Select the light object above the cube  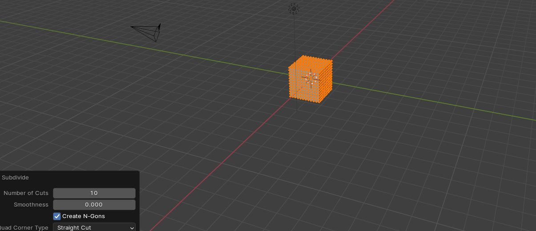pos(294,8)
